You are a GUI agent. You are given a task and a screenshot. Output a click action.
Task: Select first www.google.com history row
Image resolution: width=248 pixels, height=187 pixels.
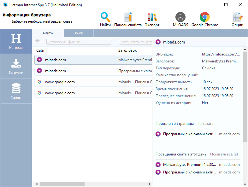pos(93,82)
